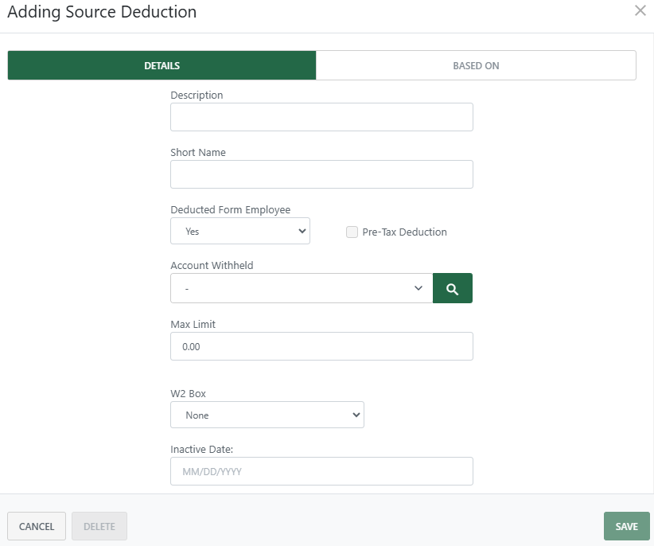
Task: Close the Adding Source Deduction dialog
Action: 640,11
